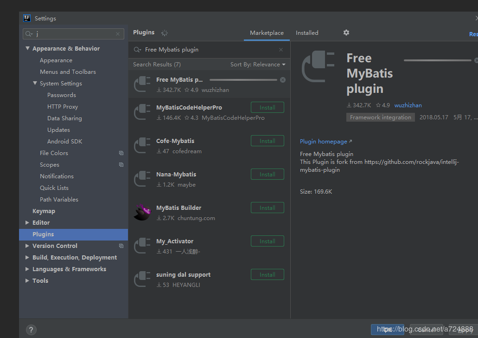478x338 pixels.
Task: Open the help question mark button
Action: tap(31, 330)
